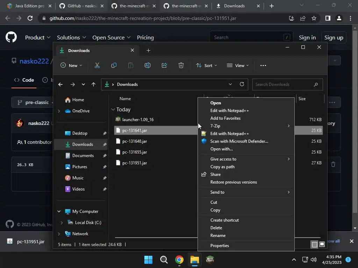Image resolution: width=358 pixels, height=268 pixels.
Task: Open the Sort dropdown
Action: (x=206, y=65)
